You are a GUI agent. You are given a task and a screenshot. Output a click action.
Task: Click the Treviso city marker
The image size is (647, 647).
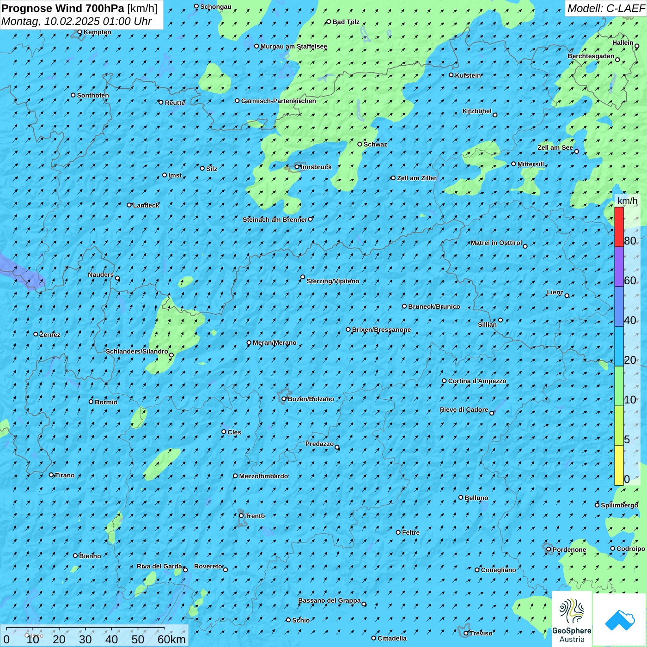point(466,633)
